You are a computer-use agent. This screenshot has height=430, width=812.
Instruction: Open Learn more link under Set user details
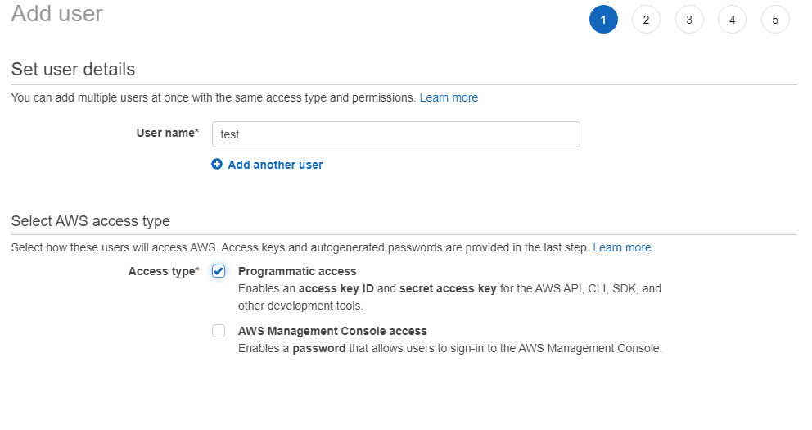(x=449, y=97)
